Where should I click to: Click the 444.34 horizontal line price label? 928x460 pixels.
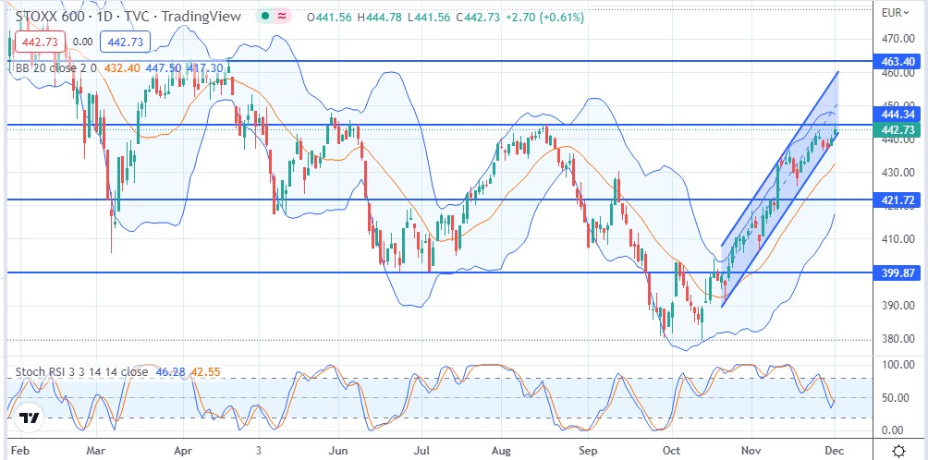(x=898, y=114)
